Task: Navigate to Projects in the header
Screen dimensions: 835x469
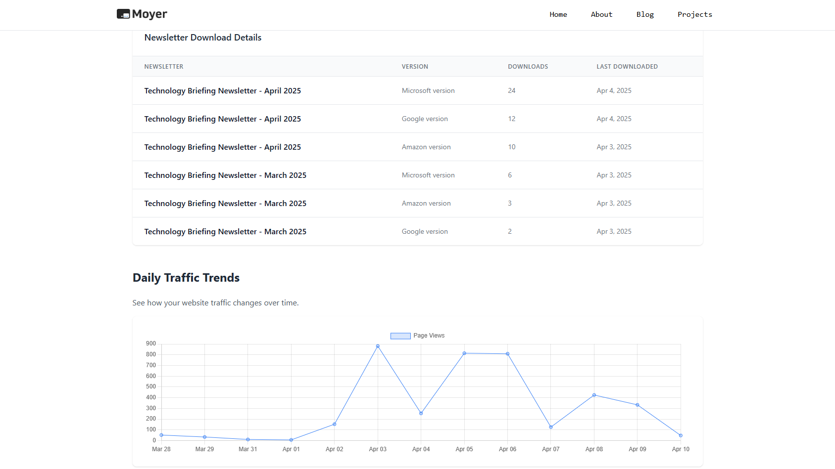Action: pos(694,14)
